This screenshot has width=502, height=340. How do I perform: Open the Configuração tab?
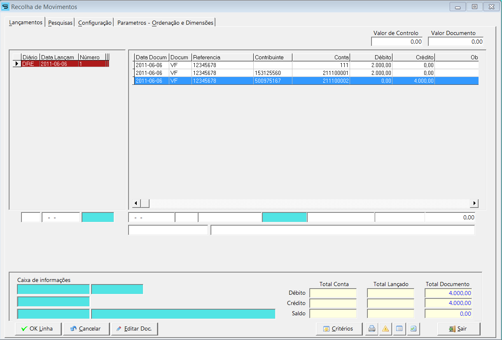tap(95, 23)
